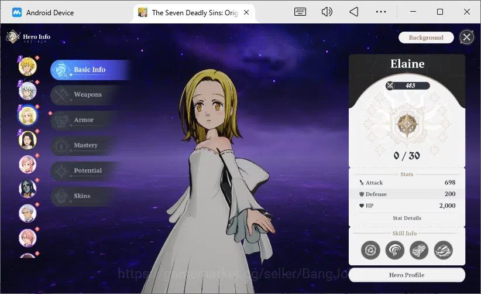Screen dimensions: 481x294
Task: Click the emulator back triangle icon
Action: point(353,12)
